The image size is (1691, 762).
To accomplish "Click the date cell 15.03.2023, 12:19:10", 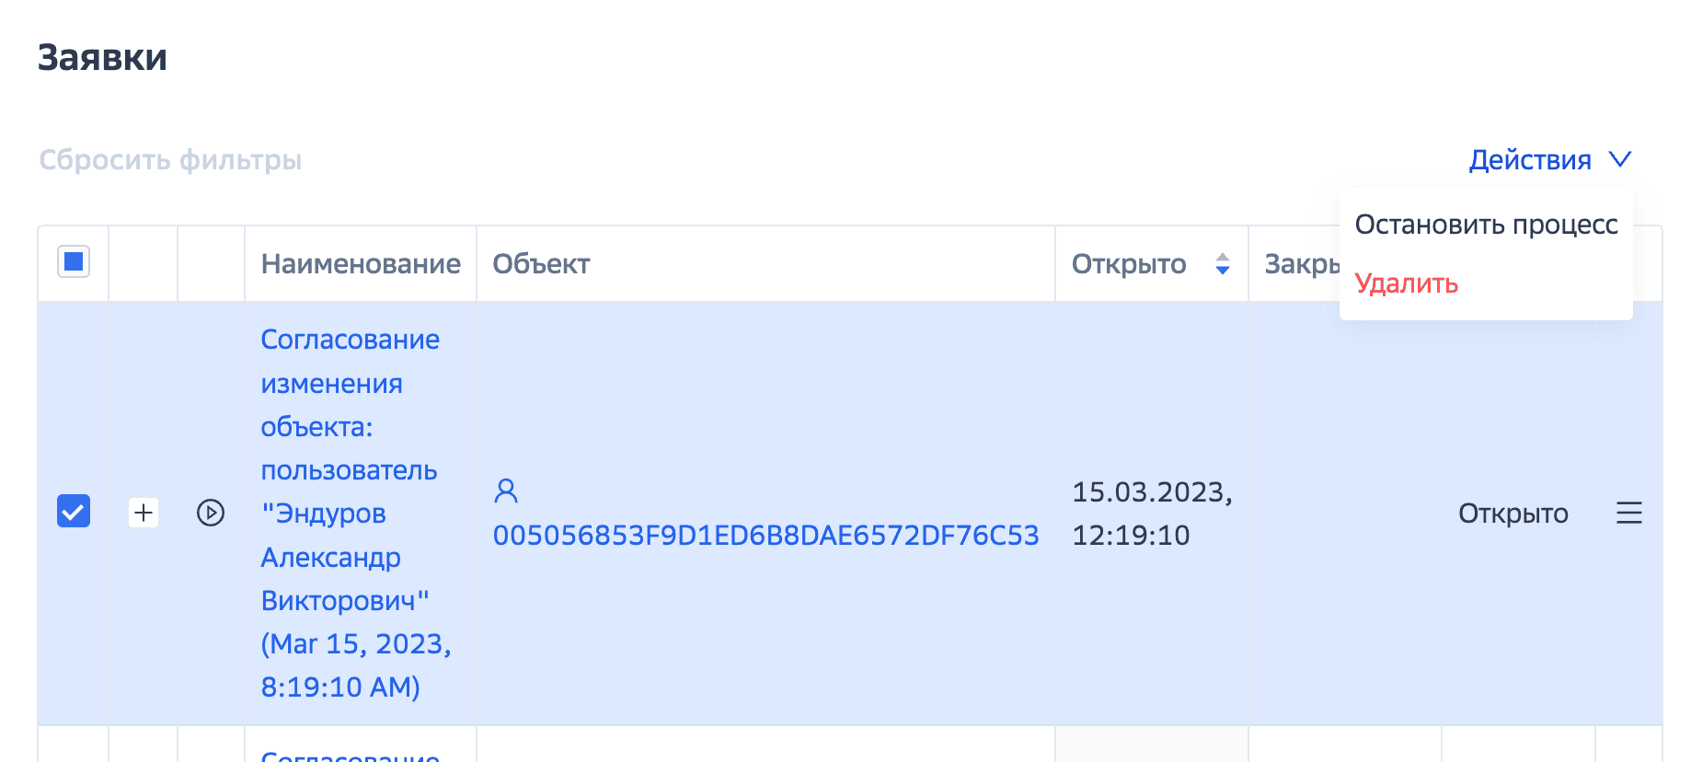I will [1151, 513].
